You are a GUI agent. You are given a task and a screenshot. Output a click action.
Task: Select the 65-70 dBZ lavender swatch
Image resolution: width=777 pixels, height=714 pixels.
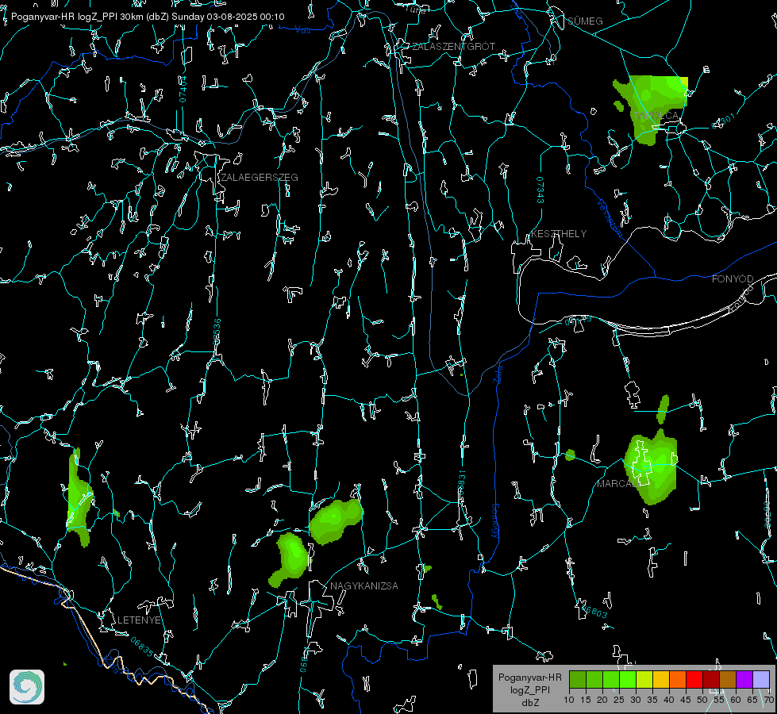760,679
